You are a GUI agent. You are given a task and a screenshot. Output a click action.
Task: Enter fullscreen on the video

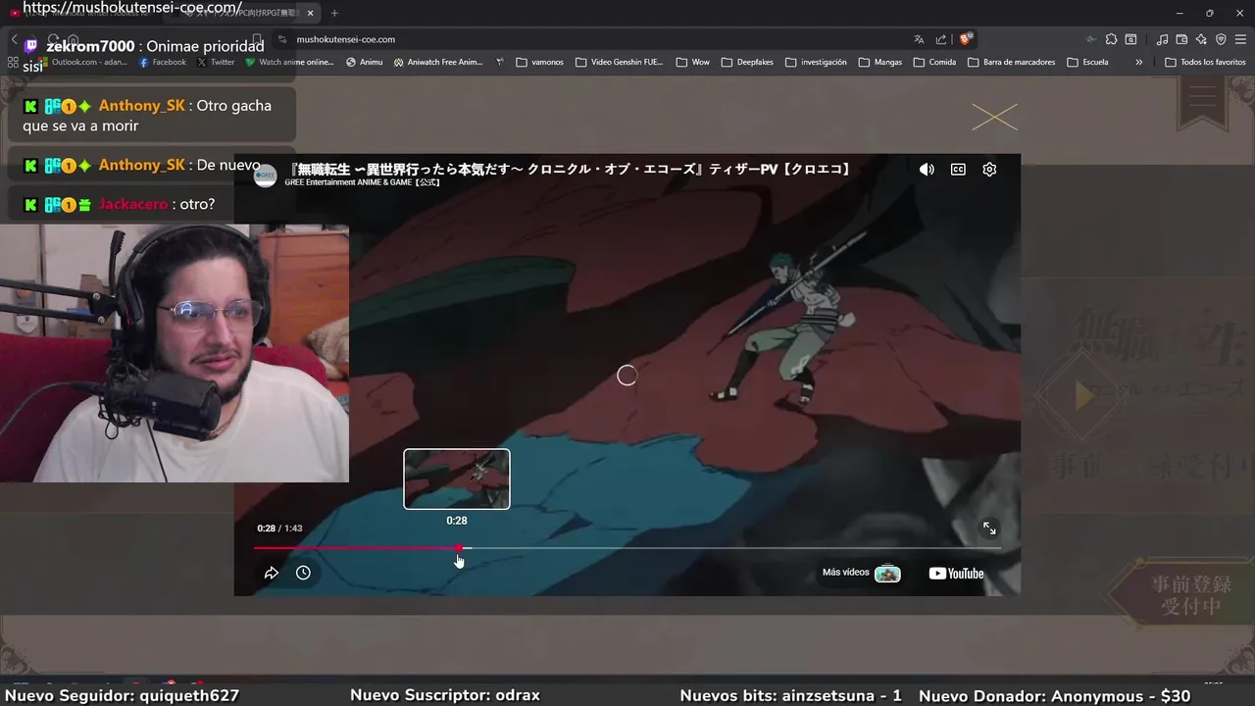coord(989,529)
